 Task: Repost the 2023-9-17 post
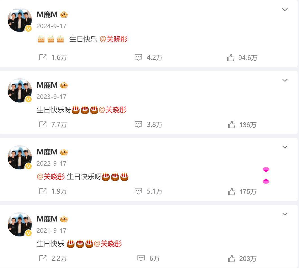point(43,124)
